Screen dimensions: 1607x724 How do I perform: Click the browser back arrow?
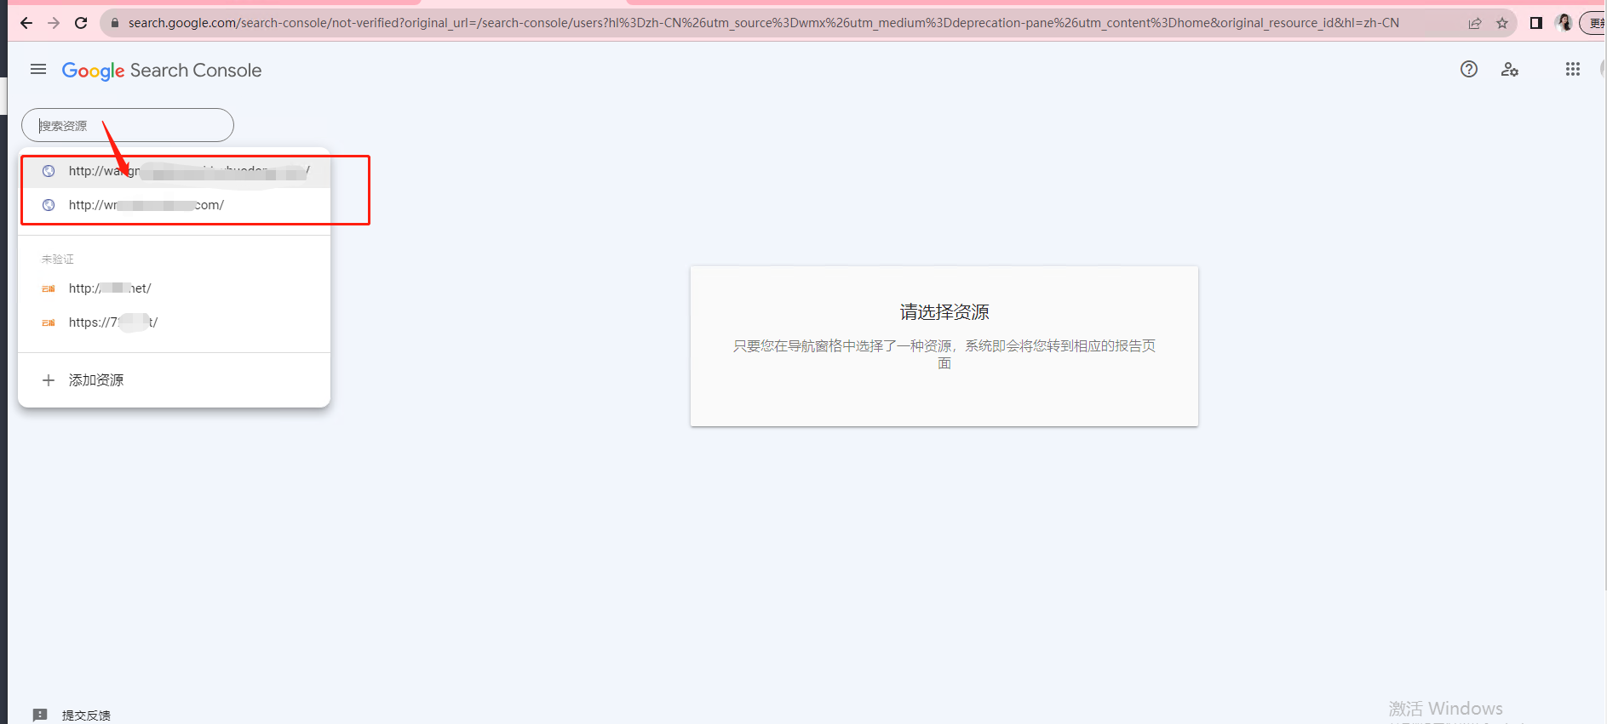(26, 23)
